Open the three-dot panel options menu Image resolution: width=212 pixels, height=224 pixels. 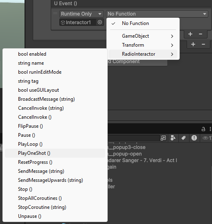(x=210, y=129)
